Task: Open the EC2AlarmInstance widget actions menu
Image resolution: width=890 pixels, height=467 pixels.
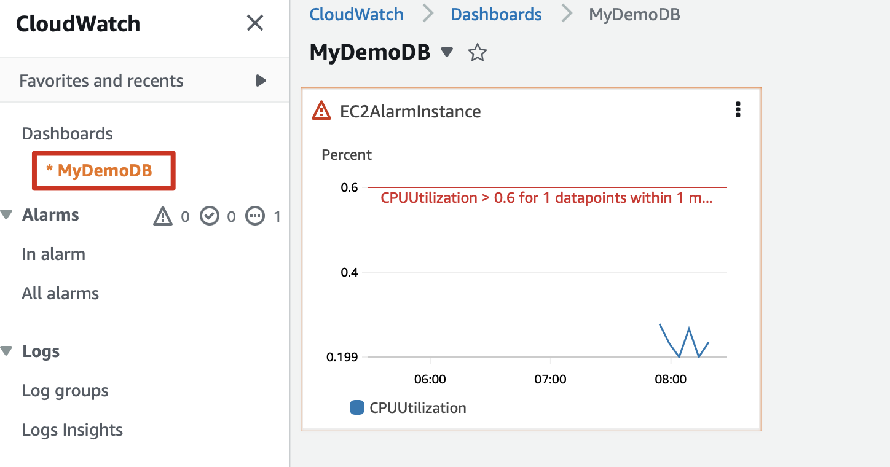Action: tap(738, 110)
